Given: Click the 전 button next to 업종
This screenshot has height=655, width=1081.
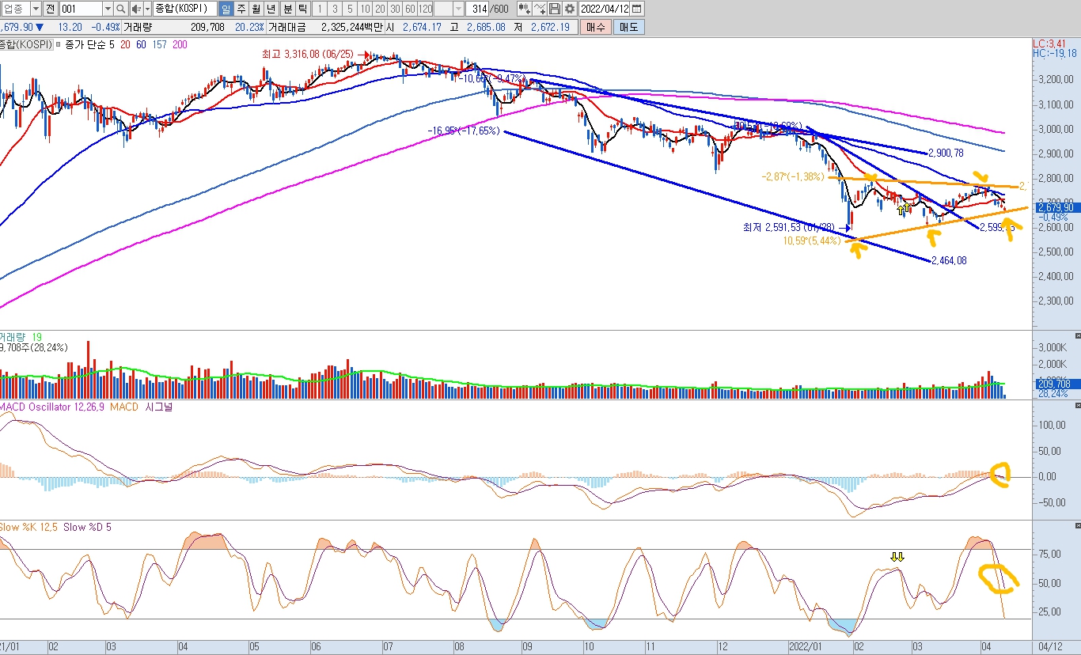Looking at the screenshot, I should (x=51, y=9).
